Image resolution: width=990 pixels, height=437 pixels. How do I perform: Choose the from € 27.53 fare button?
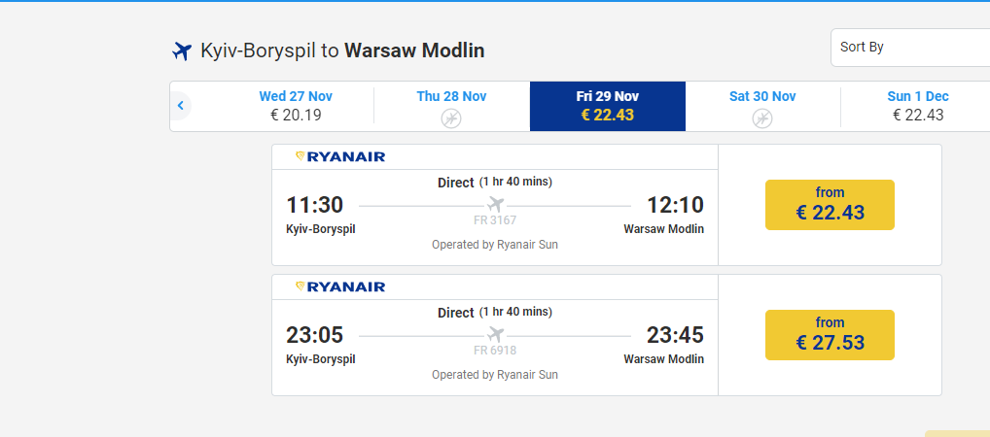(x=830, y=335)
